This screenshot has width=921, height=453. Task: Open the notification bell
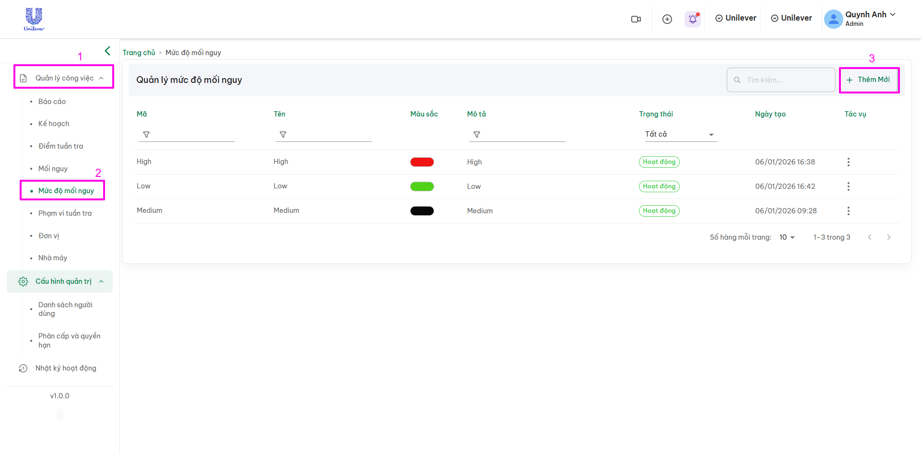coord(692,19)
